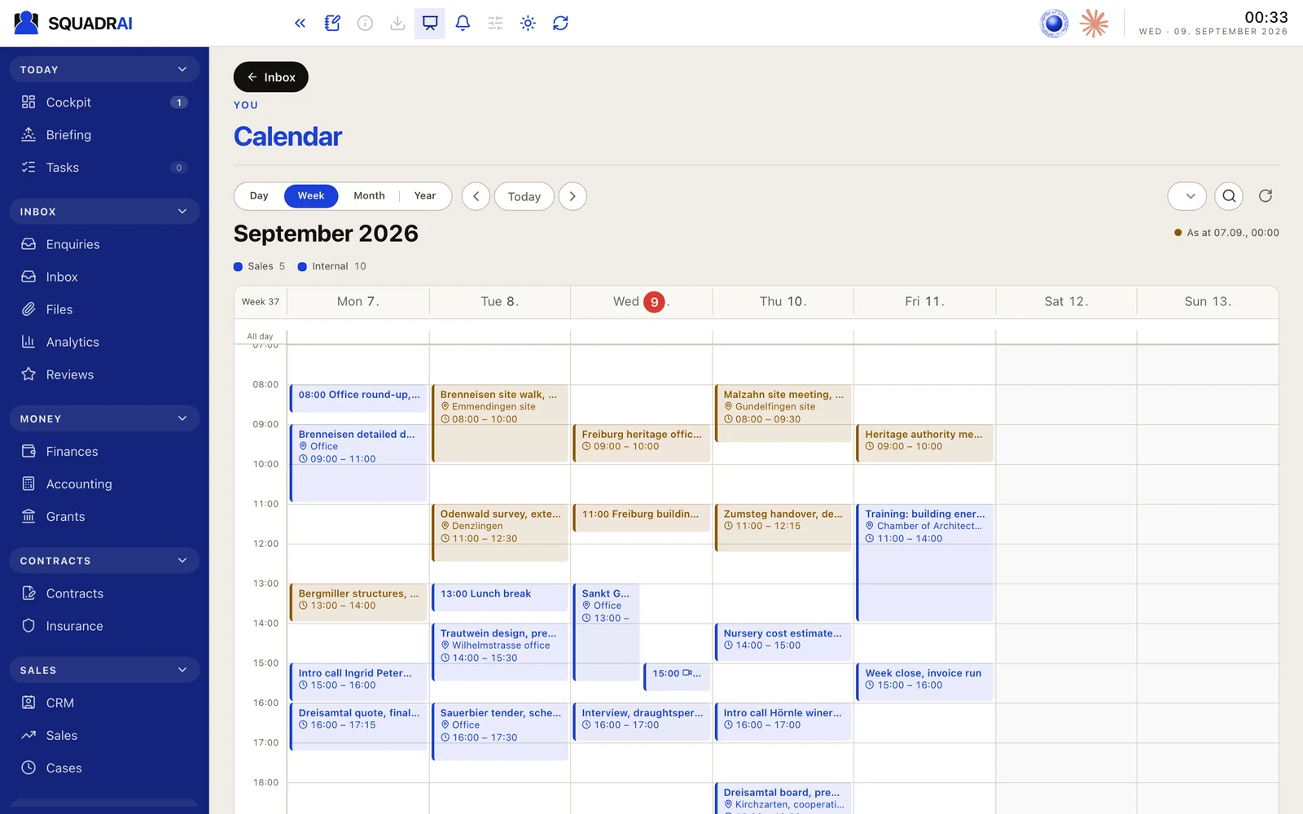Collapse the INBOX sidebar section
The image size is (1303, 814).
coord(104,212)
